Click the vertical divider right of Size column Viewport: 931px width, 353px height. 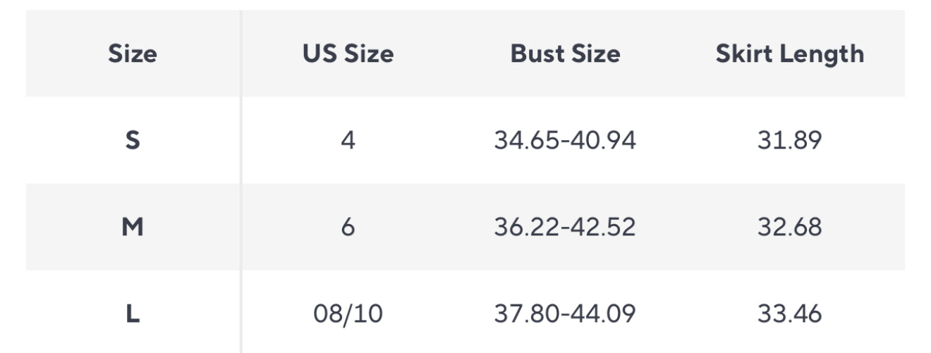pos(241,183)
